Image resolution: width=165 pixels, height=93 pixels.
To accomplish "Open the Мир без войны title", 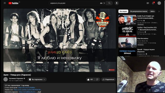I will coord(143,38).
